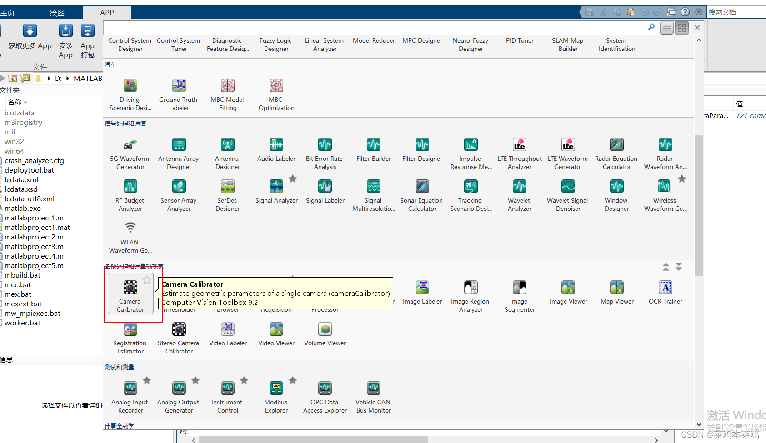Viewport: 766px width, 443px height.
Task: Open Signal Analyzer app
Action: coord(276,192)
